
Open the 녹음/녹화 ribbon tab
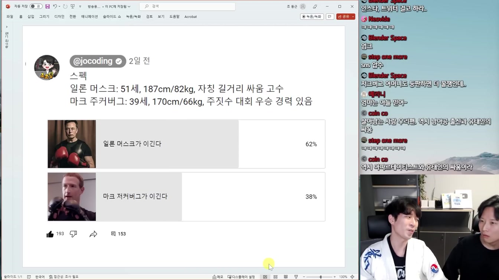click(133, 17)
